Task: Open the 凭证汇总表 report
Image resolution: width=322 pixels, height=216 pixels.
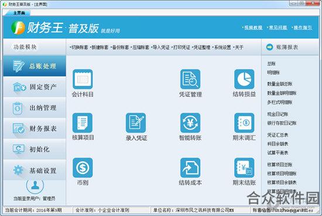Action: (x=278, y=135)
